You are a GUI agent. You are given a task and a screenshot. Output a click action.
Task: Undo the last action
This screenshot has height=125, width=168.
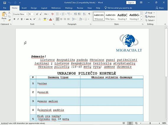[x=9, y=3]
